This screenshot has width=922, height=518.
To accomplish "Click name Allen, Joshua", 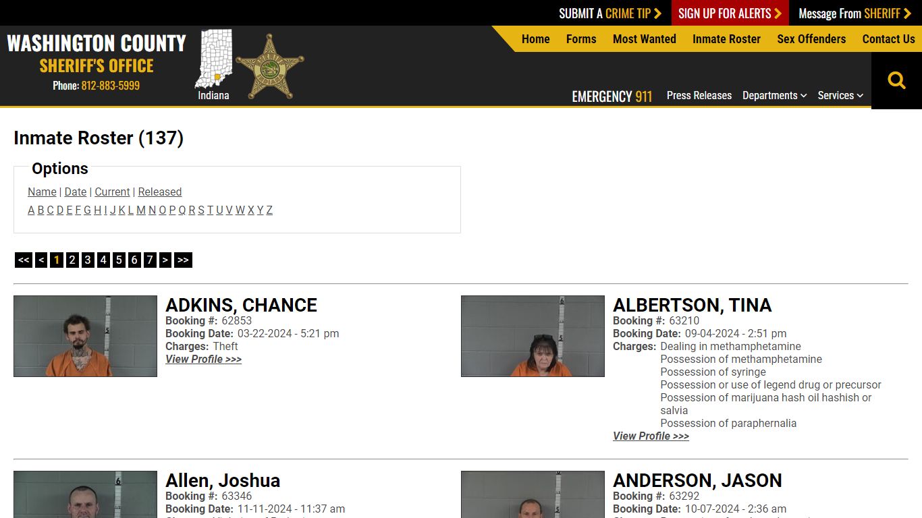I will pyautogui.click(x=223, y=480).
